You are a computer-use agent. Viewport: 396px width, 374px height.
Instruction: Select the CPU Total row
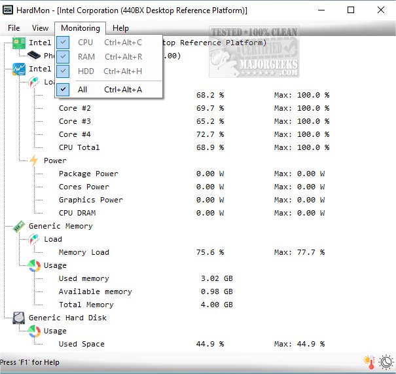pos(79,147)
